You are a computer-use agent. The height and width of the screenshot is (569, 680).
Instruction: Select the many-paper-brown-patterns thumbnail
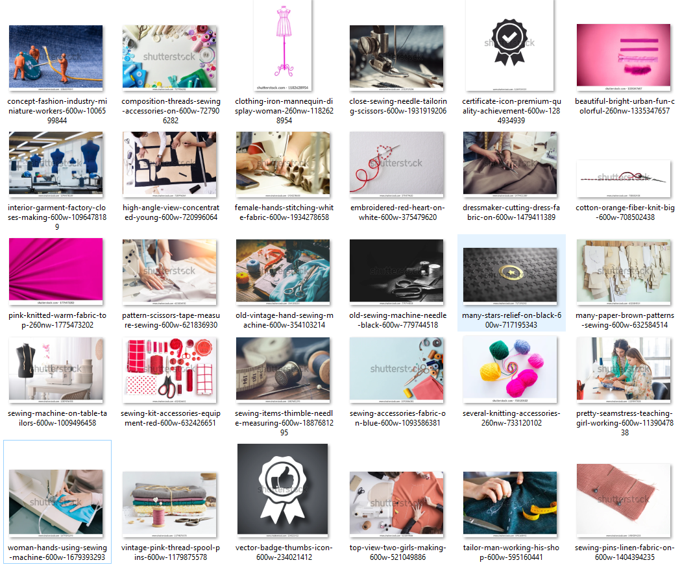click(624, 271)
